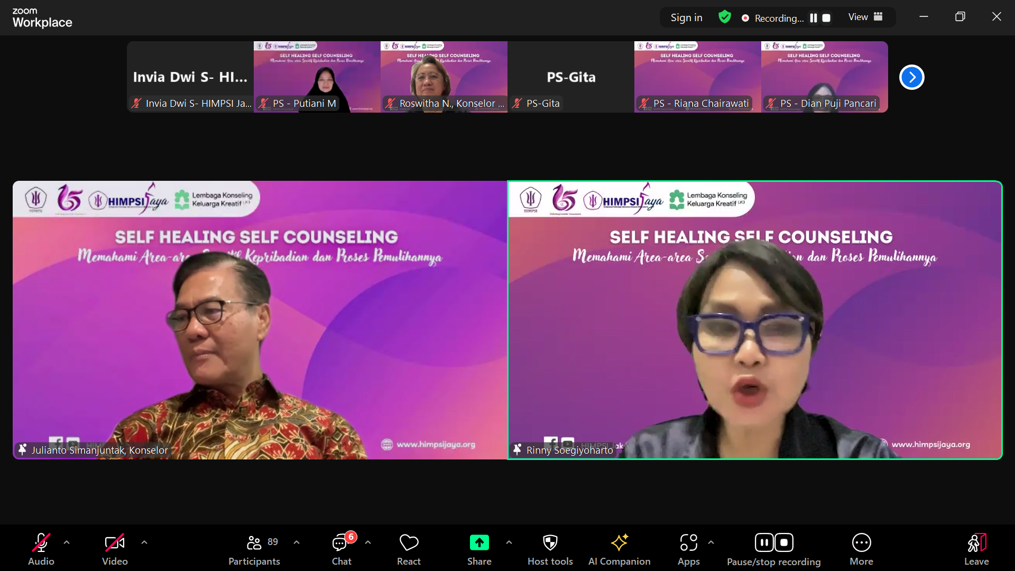Expand share options arrow beside Share
This screenshot has height=571, width=1015.
[x=509, y=542]
